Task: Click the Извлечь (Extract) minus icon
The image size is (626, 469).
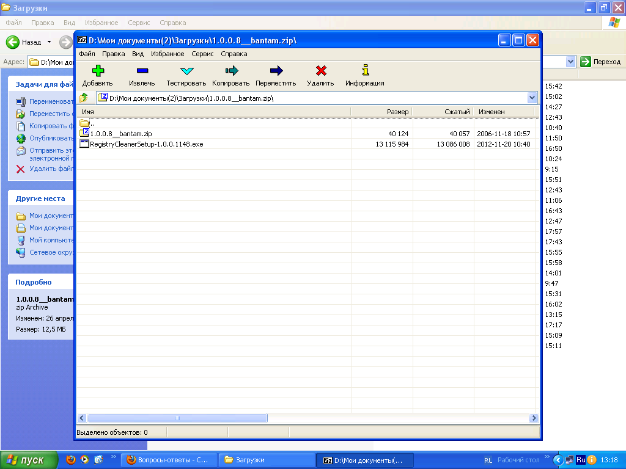Action: click(x=142, y=71)
